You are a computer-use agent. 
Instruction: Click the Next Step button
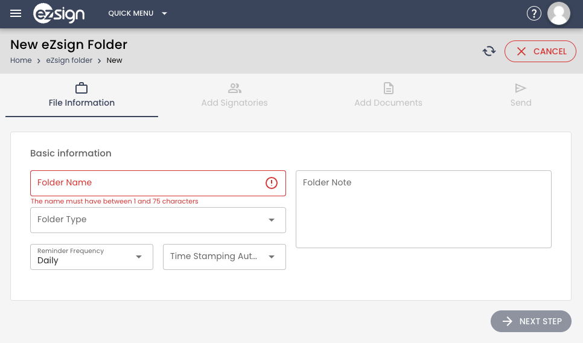click(x=531, y=321)
